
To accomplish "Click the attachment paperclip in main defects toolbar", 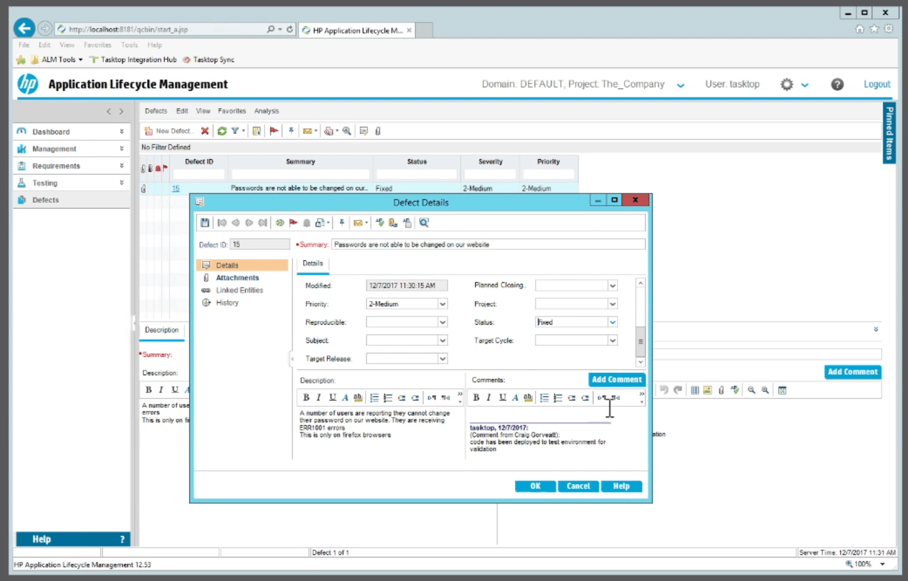I will (x=378, y=131).
